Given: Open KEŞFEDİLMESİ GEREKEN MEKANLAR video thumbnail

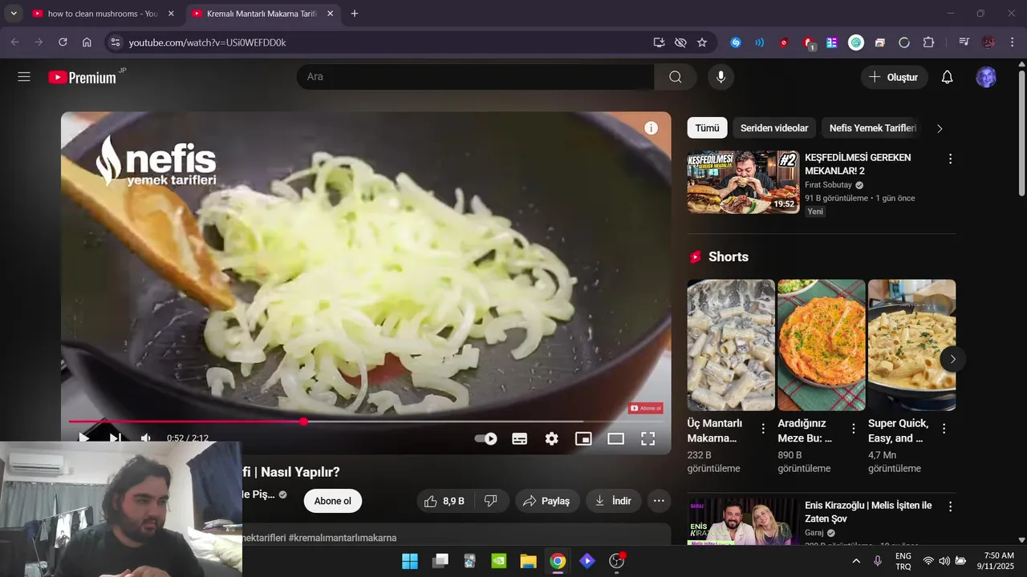Looking at the screenshot, I should point(743,182).
